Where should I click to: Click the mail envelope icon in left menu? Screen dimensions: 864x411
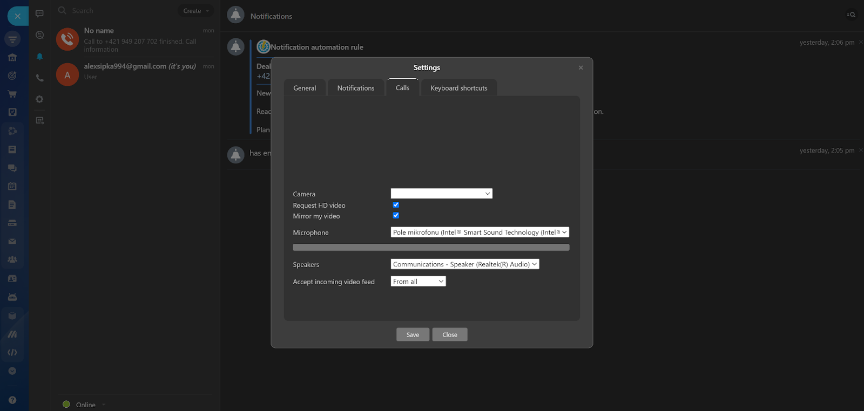pos(12,242)
